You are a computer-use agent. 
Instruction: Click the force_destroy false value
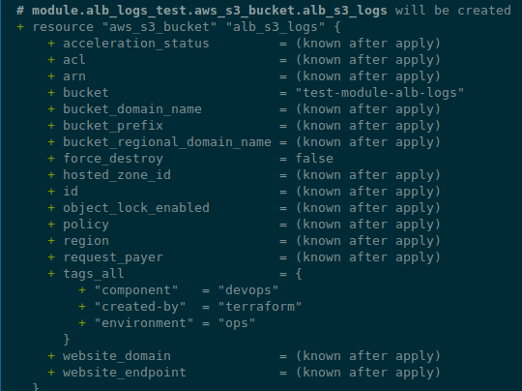314,159
